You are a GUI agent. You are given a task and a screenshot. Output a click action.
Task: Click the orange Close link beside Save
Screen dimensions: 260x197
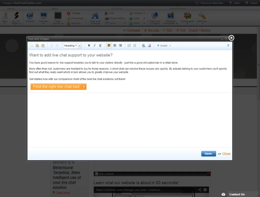(226, 154)
